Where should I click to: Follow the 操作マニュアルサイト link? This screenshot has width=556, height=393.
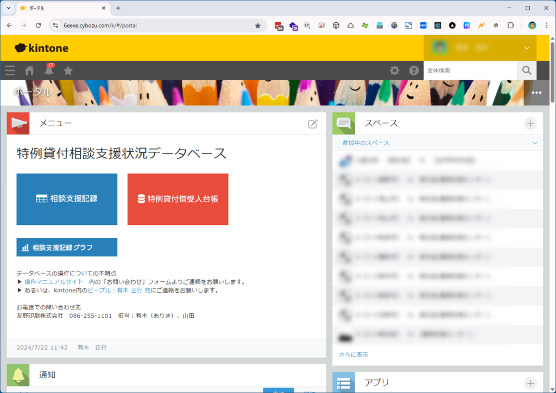54,282
